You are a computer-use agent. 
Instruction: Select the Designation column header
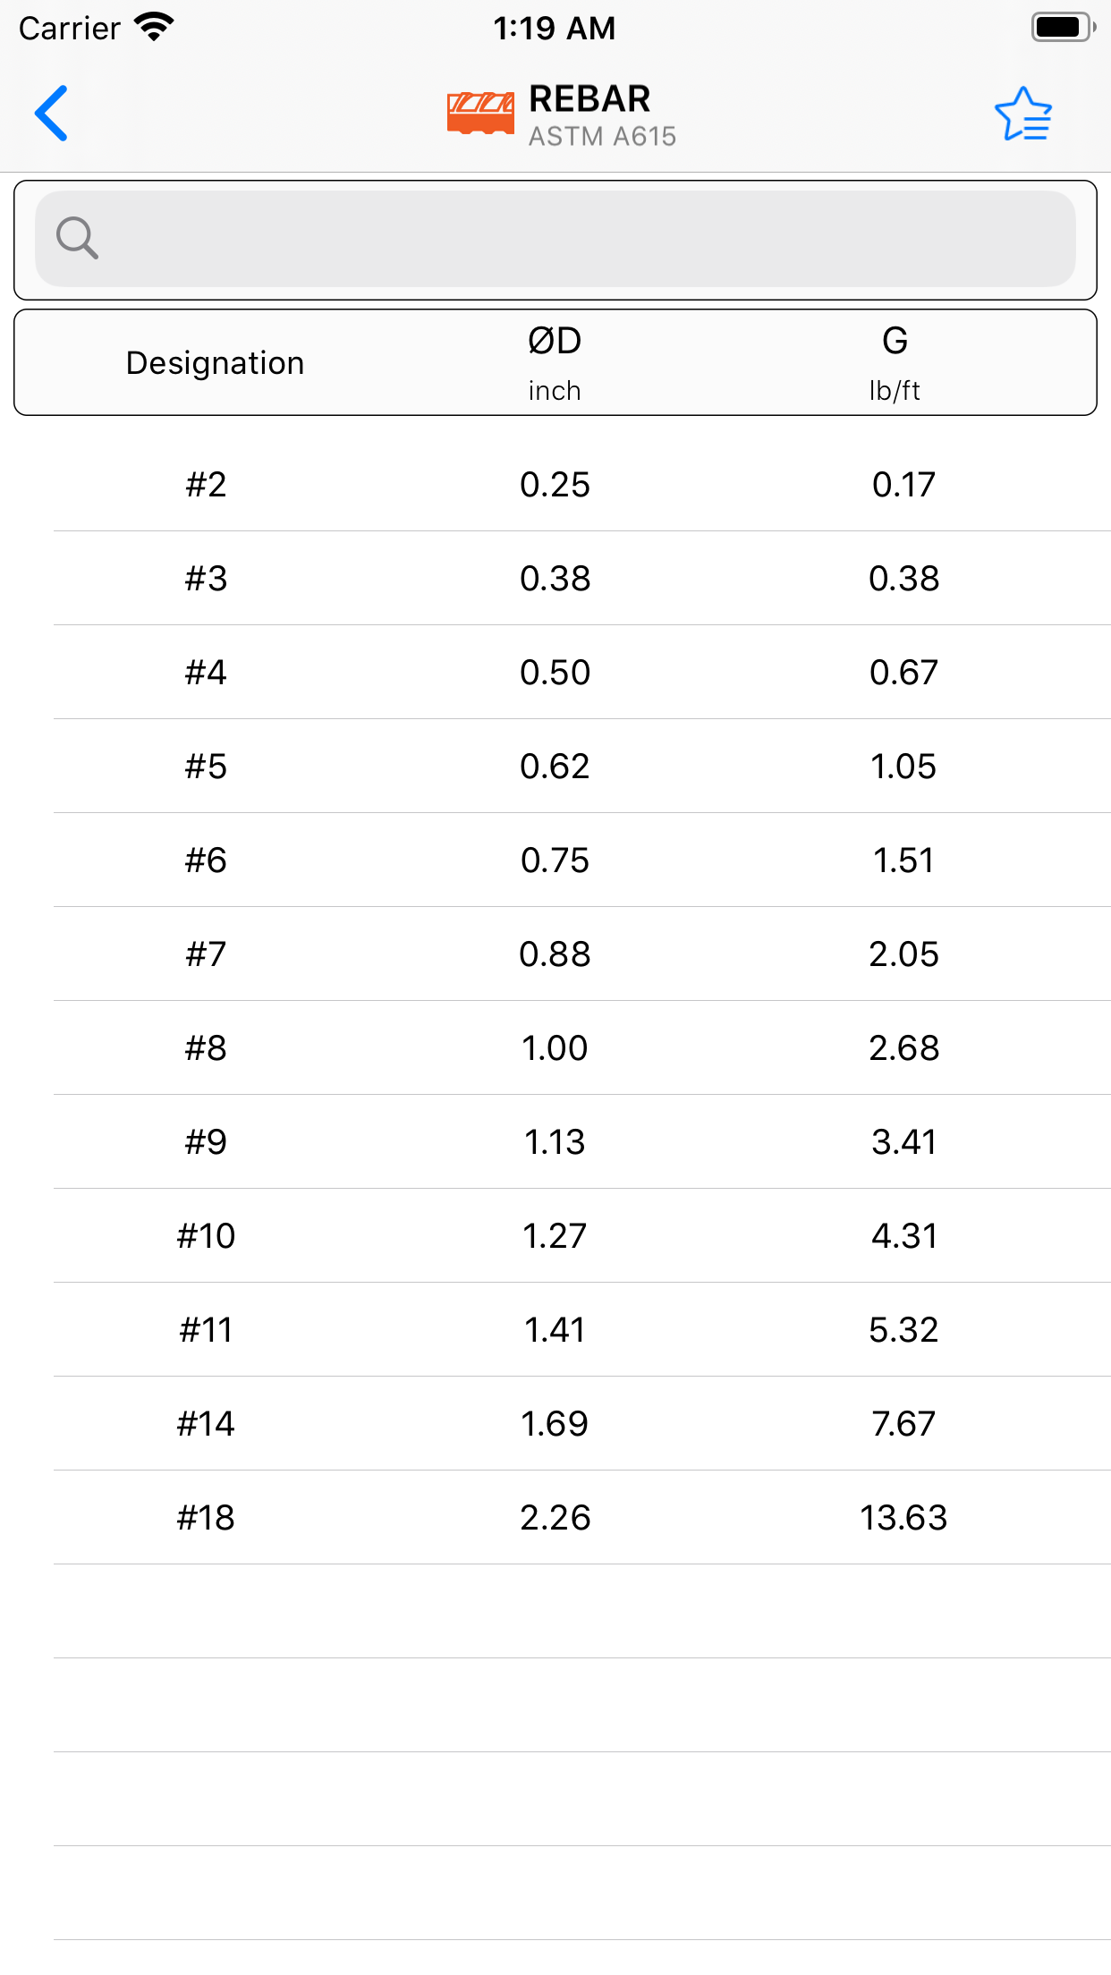point(215,362)
